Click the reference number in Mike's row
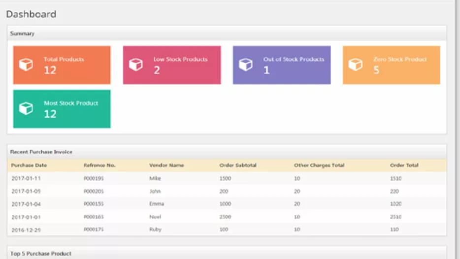 pyautogui.click(x=94, y=178)
